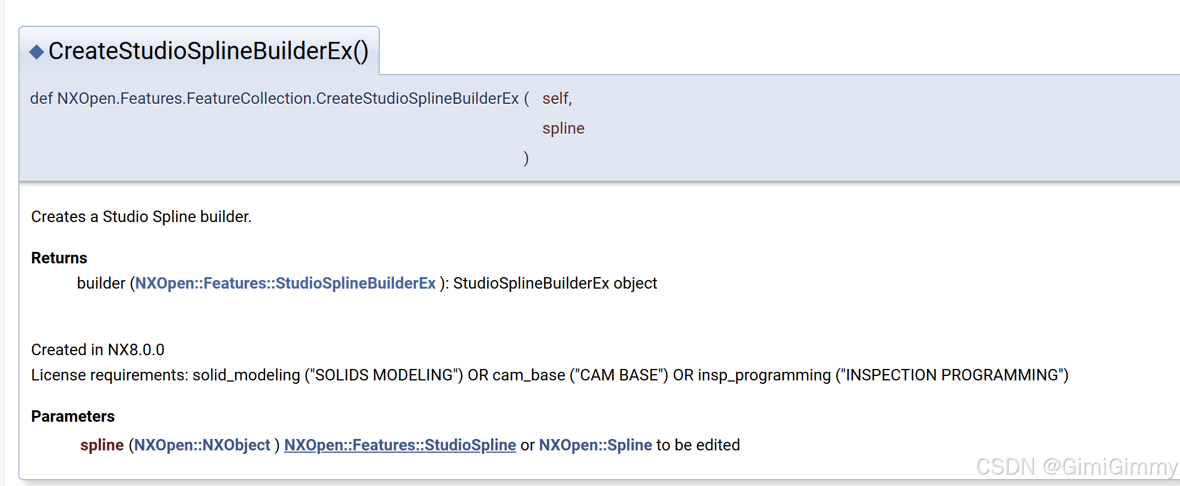
Task: Click the def NXOpen.Features.FeatureCollection.CreateStudioSplineBuilderEx signature text
Action: coord(274,99)
